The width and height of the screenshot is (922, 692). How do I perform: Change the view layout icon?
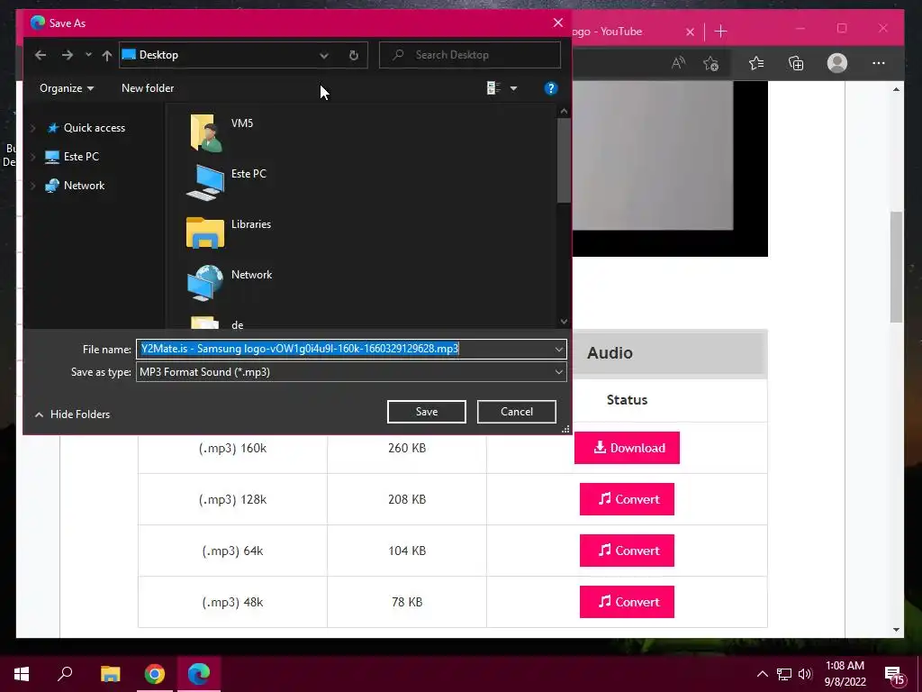pos(493,88)
